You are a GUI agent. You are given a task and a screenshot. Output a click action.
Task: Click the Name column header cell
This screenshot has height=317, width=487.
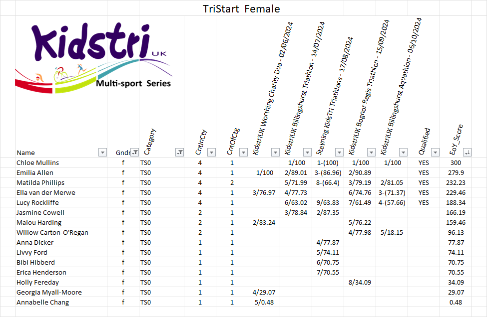point(56,153)
